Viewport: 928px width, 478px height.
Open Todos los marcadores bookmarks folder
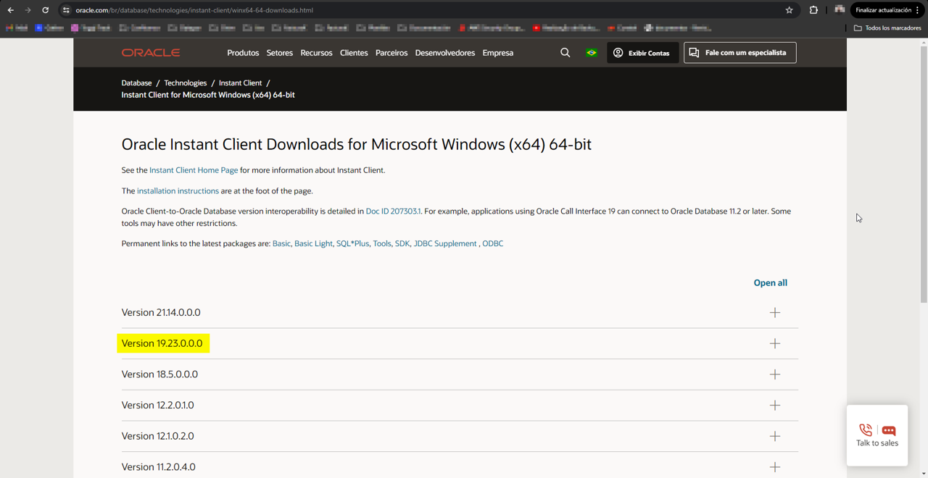(x=887, y=28)
